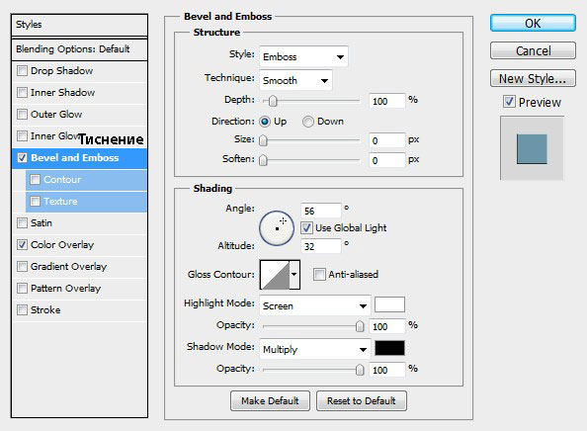Click the Size slider handle

coord(263,140)
